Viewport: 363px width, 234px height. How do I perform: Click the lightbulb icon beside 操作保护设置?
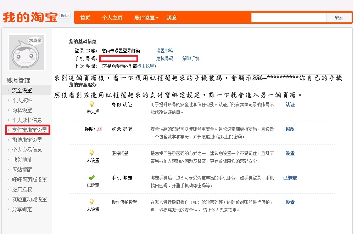point(91,202)
